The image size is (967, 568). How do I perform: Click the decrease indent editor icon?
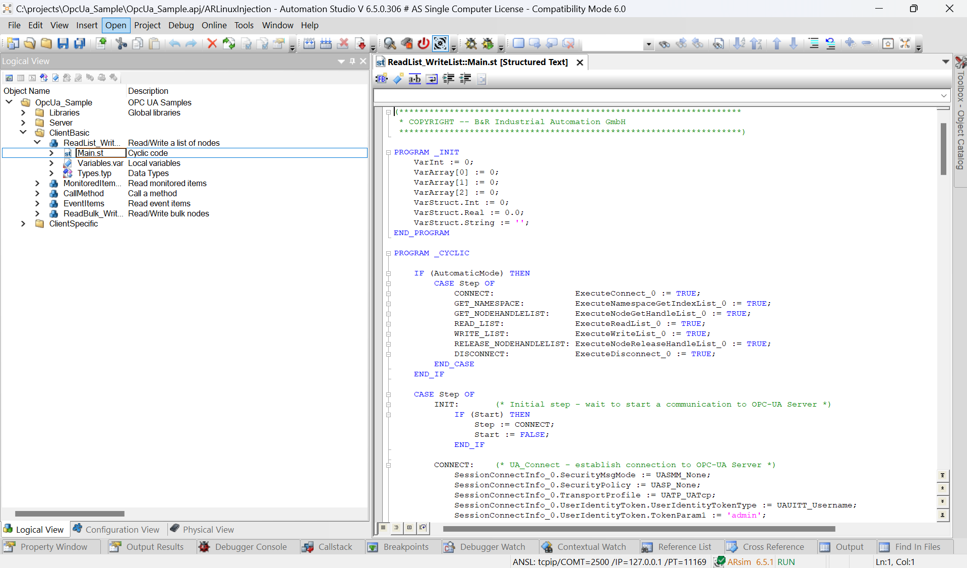[465, 78]
